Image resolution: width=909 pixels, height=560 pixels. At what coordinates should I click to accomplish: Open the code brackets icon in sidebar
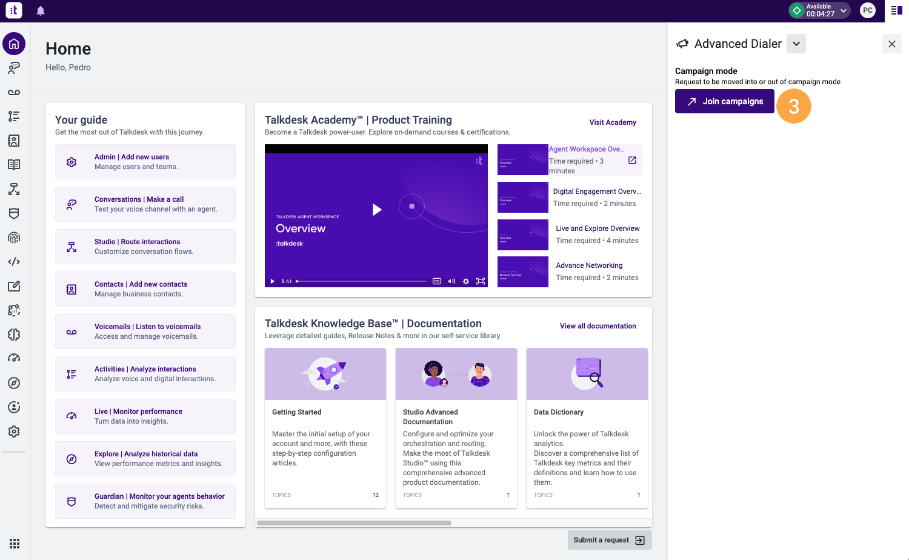point(14,262)
